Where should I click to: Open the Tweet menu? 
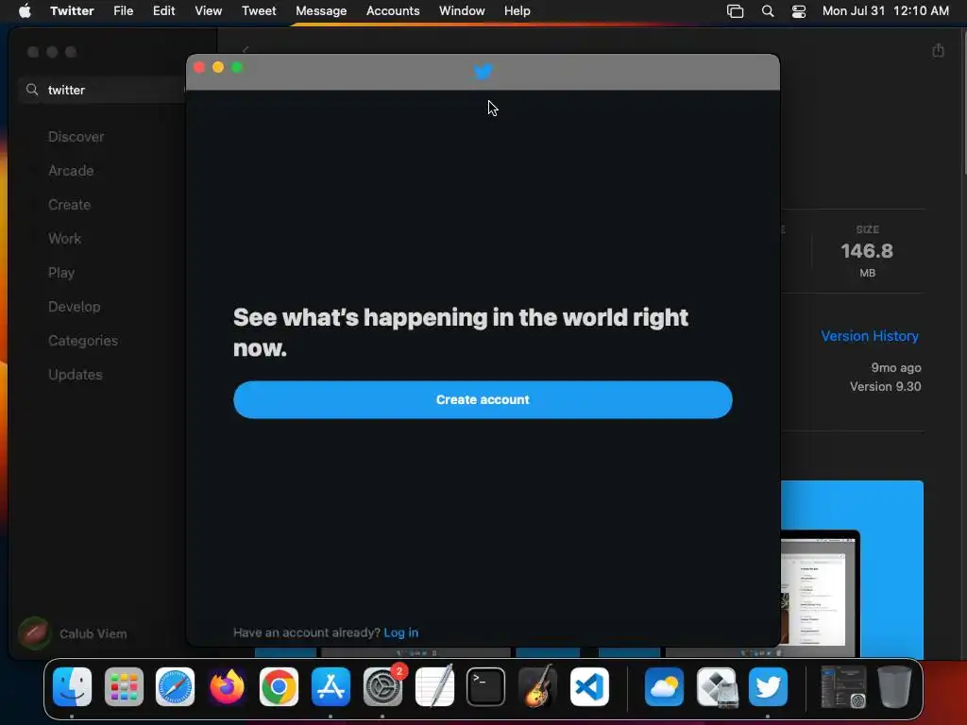(259, 10)
